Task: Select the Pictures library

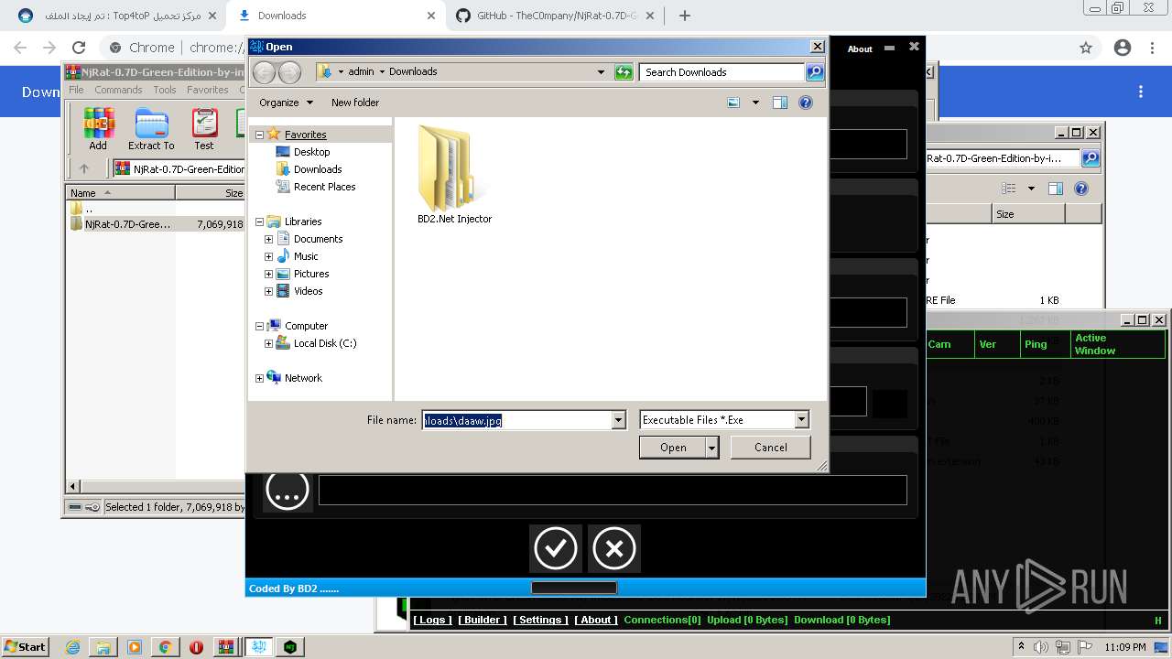Action: [x=311, y=274]
